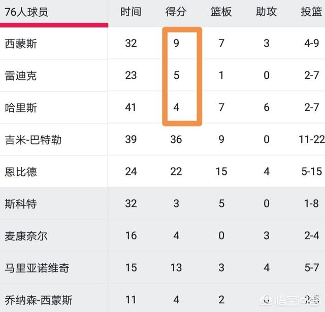Click the 11-22 shooting stat
The height and width of the screenshot is (312, 325).
coord(312,139)
